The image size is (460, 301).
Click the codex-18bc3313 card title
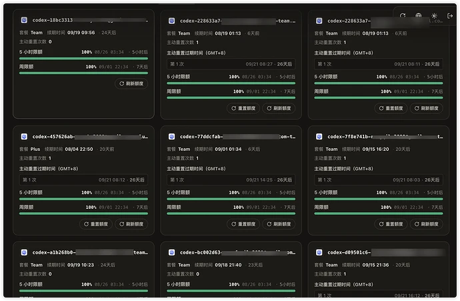90,20
